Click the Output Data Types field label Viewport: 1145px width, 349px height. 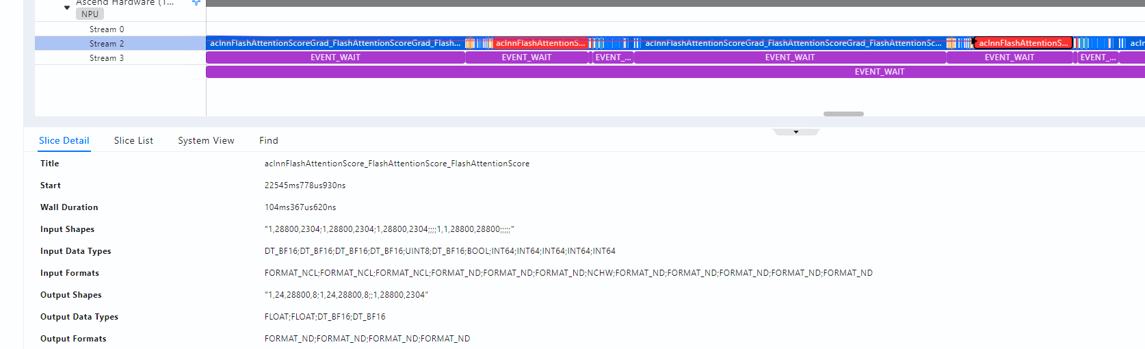[79, 317]
